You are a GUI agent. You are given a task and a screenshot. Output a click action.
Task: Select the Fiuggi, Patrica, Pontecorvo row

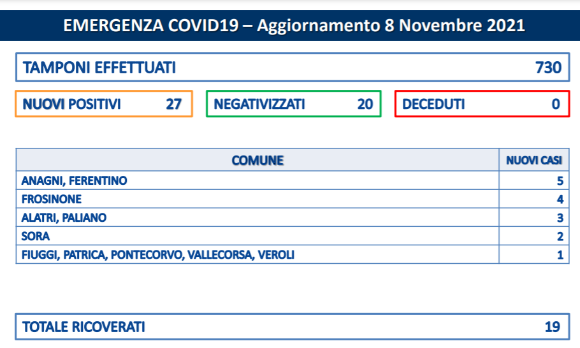click(x=292, y=254)
